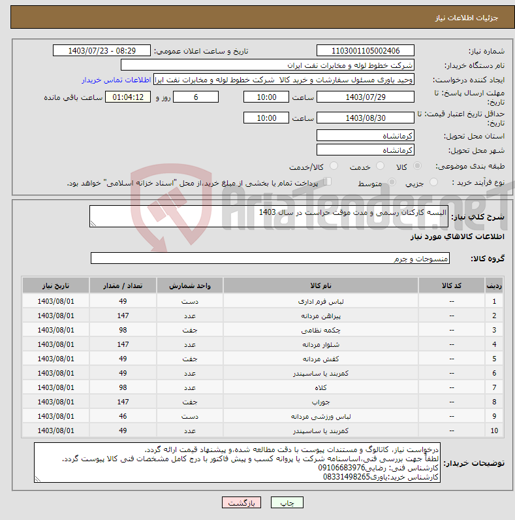Click the response deadline date 1403/07/29
The image size is (515, 520).
366,97
